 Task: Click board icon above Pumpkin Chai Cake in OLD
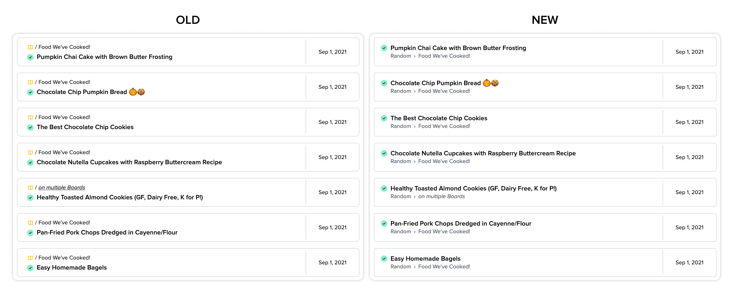click(x=30, y=47)
